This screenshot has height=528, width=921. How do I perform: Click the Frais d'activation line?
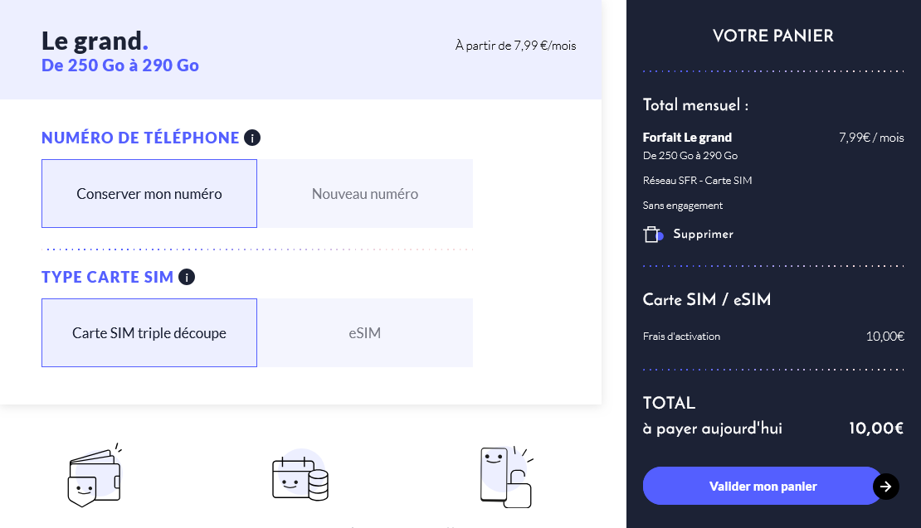[x=681, y=337]
